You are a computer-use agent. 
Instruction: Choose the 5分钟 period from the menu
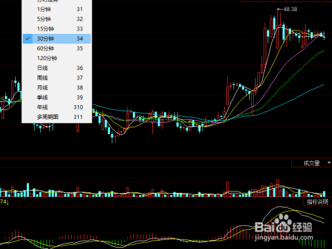57,19
